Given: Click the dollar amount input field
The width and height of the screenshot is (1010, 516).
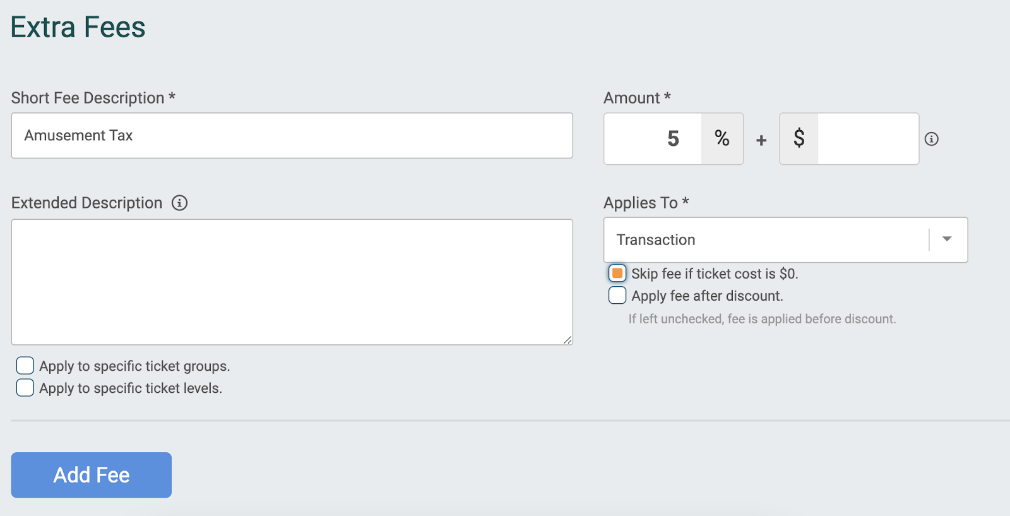Looking at the screenshot, I should (868, 139).
